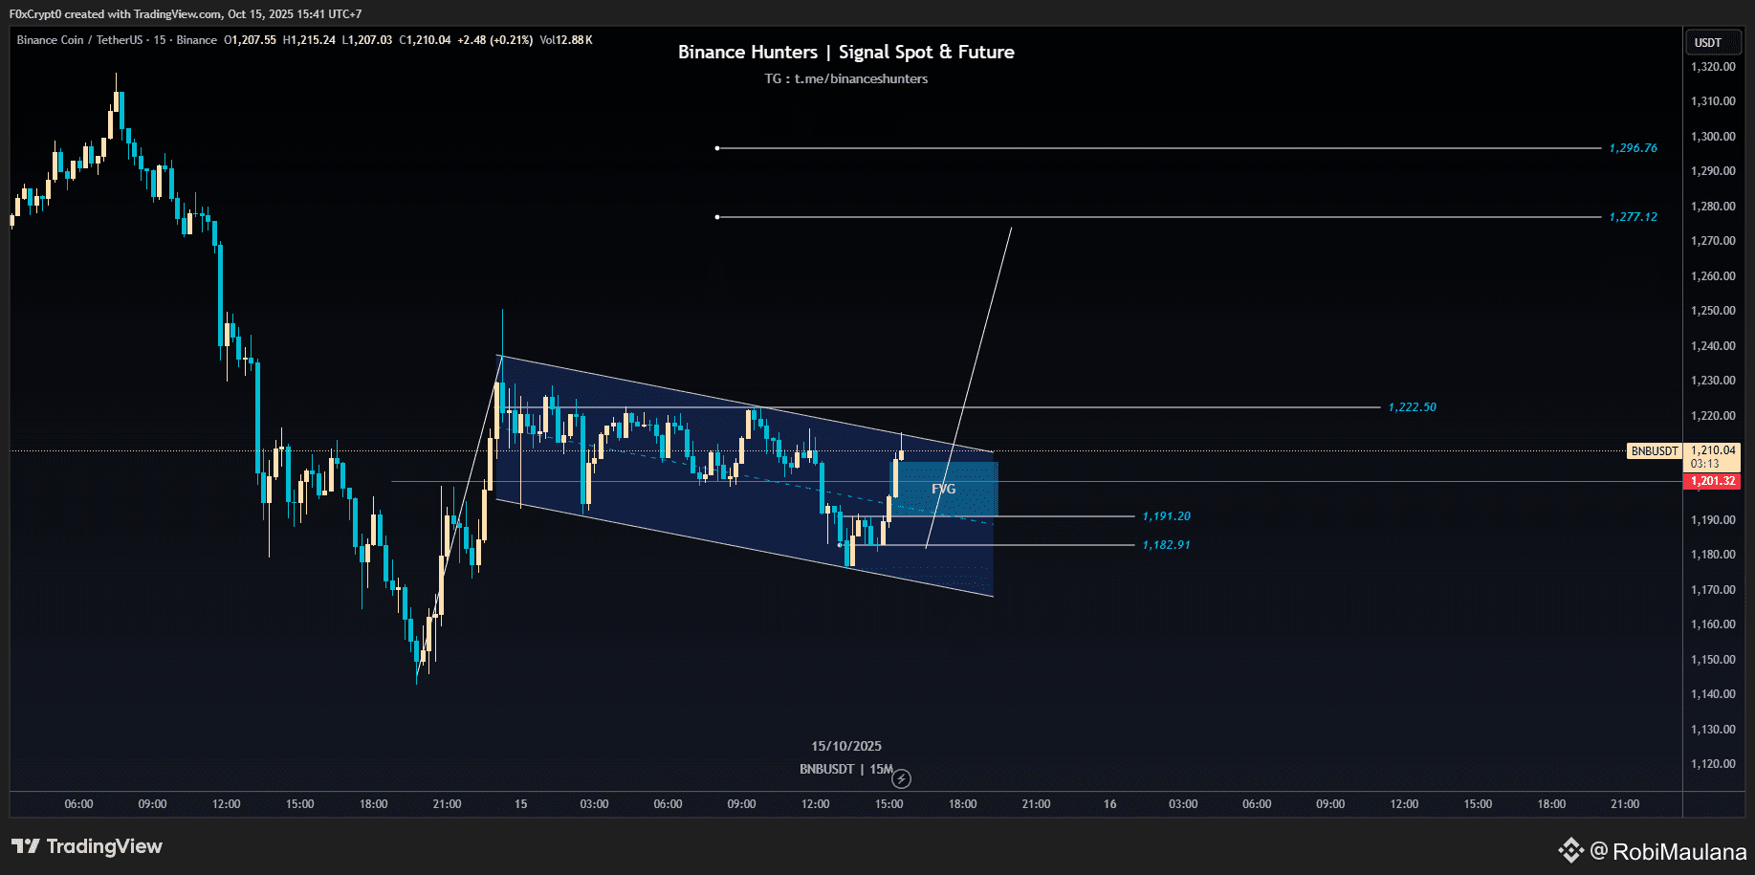Click the BNBUSDT symbol tag on price line
The width and height of the screenshot is (1755, 875).
[x=1655, y=451]
